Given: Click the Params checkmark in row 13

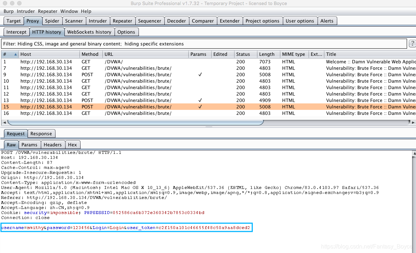Looking at the screenshot, I should coord(200,101).
